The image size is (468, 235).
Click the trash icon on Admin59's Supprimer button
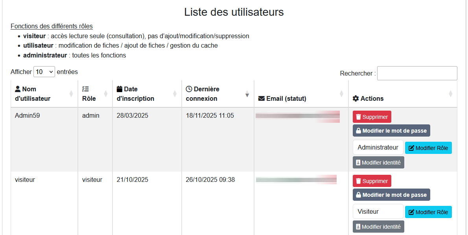click(x=358, y=117)
